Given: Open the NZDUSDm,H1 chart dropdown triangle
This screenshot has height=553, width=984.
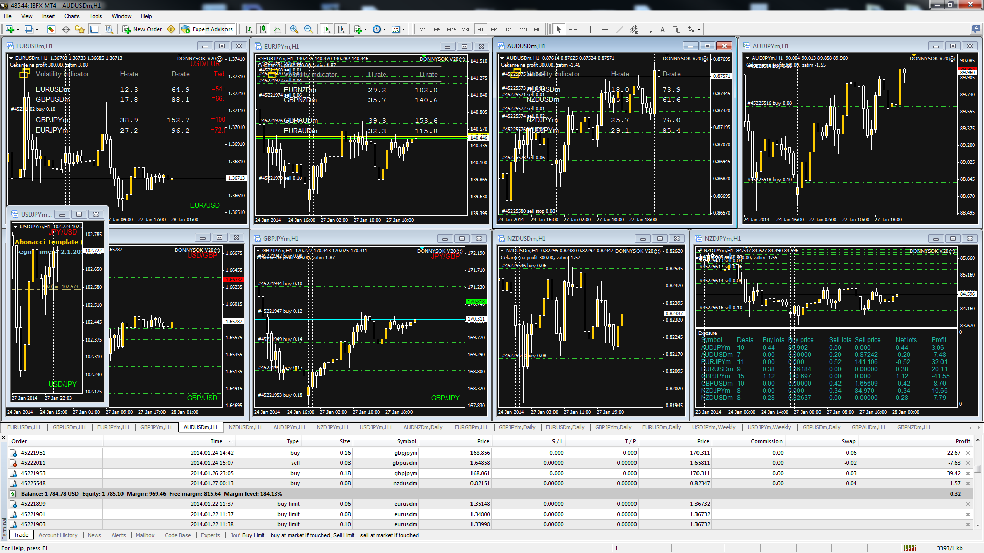Looking at the screenshot, I should [x=502, y=251].
